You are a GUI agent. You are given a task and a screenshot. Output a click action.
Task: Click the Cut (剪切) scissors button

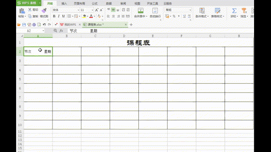[x=33, y=10]
